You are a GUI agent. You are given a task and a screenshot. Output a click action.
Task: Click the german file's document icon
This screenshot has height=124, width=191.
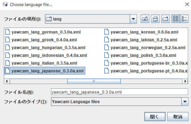[x=8, y=32]
